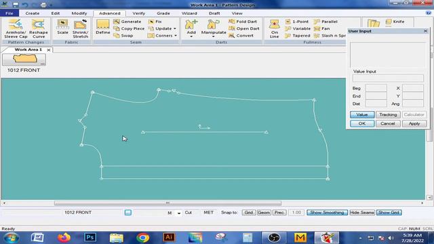Click the Convert dart tool
The image size is (434, 244).
(x=241, y=35)
